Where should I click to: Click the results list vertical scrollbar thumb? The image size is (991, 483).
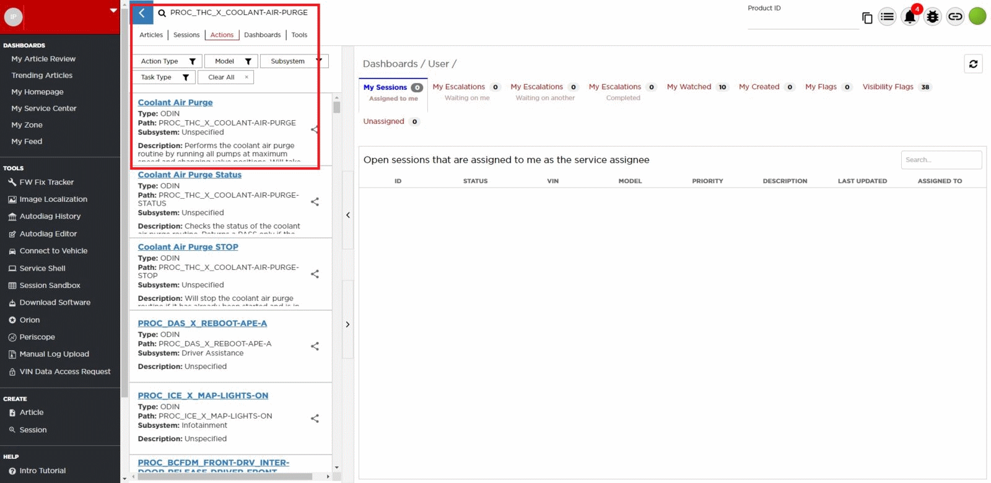tap(336, 107)
